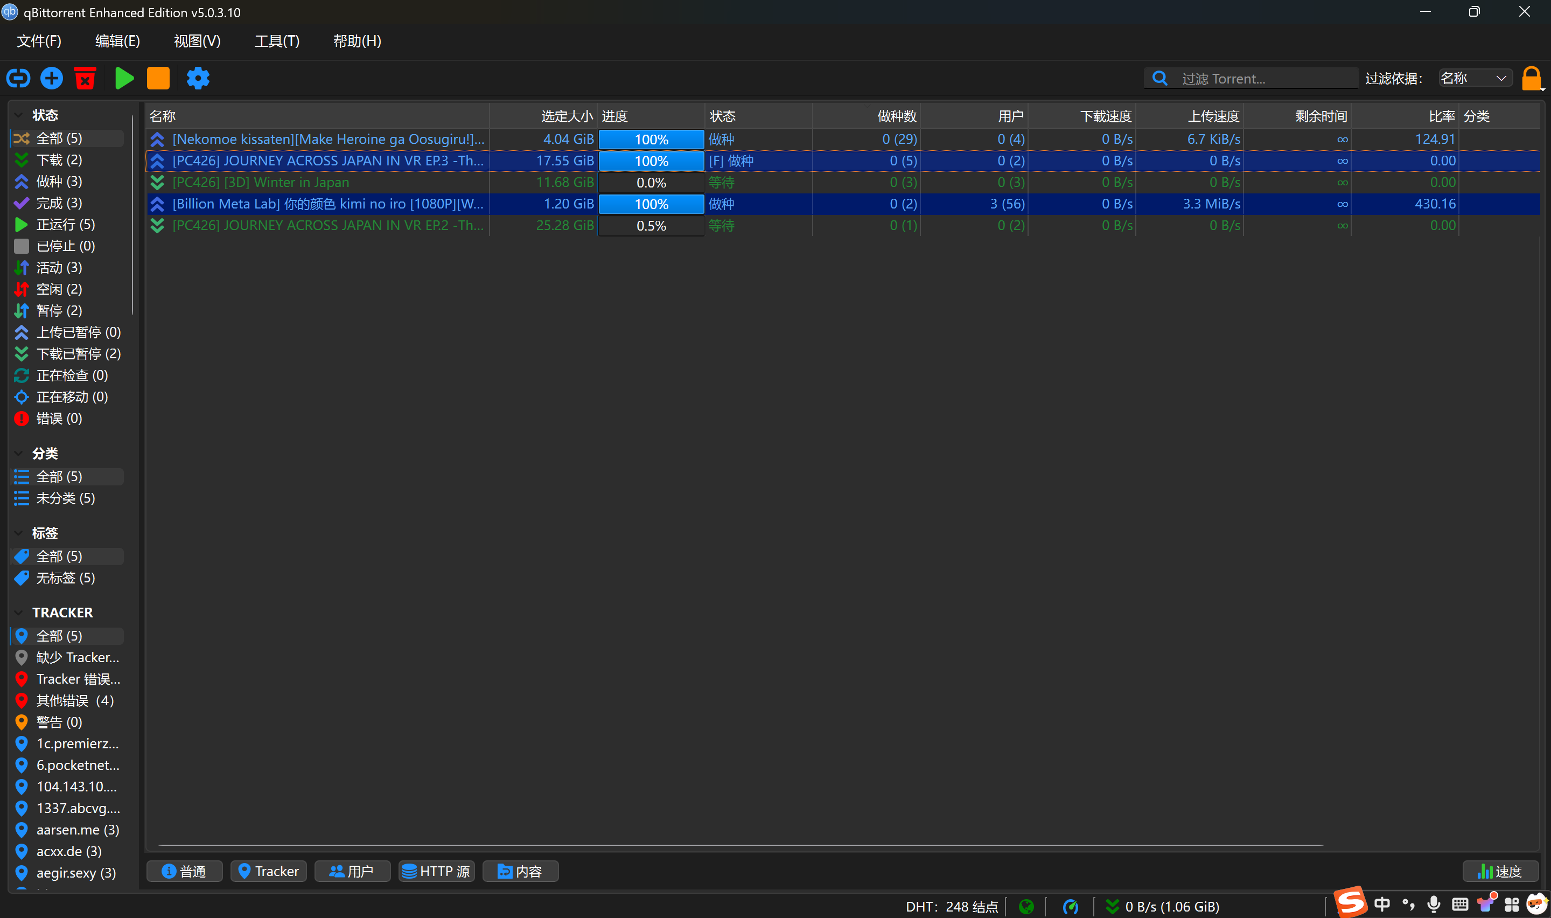Image resolution: width=1551 pixels, height=918 pixels.
Task: Collapse the 标签 section chevron
Action: point(18,533)
